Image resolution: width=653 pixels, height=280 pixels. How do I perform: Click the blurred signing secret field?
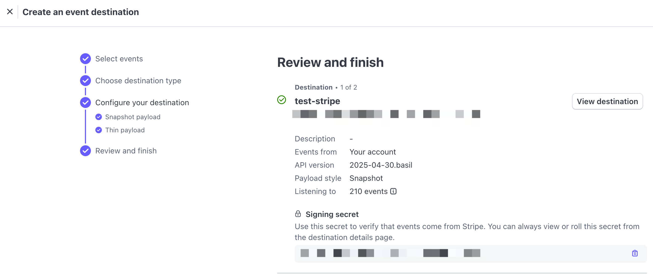pos(390,253)
